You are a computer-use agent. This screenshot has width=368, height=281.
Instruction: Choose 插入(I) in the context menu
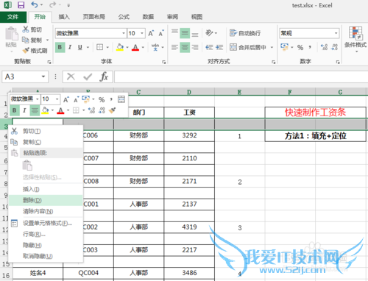click(46, 189)
